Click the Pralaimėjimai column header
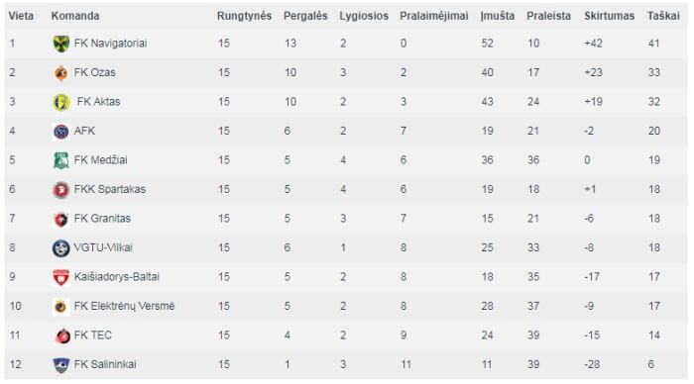 coord(434,16)
